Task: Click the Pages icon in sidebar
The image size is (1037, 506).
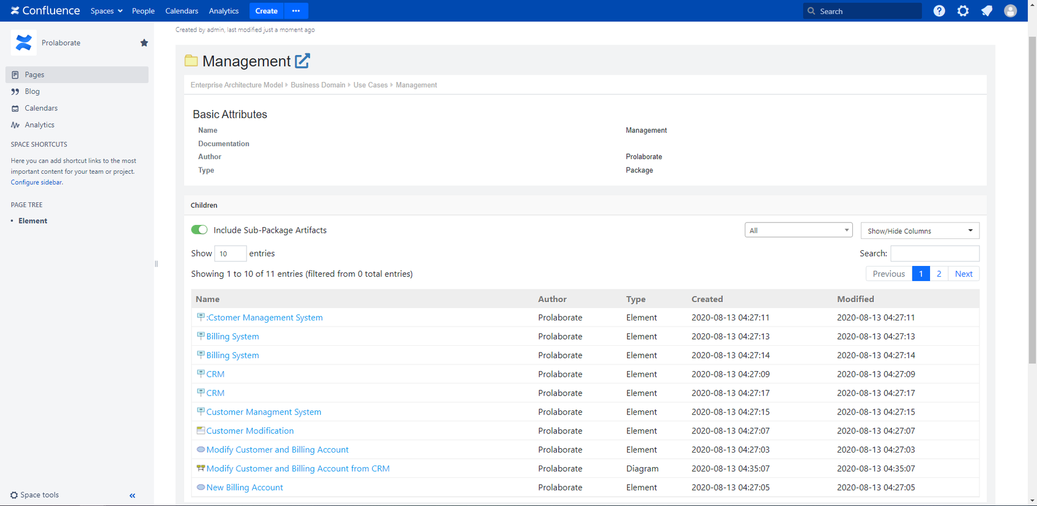Action: coord(15,75)
